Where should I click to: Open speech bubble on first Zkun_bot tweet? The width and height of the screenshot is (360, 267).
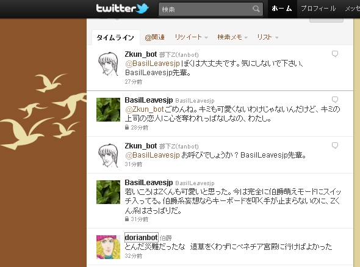pyautogui.click(x=335, y=54)
